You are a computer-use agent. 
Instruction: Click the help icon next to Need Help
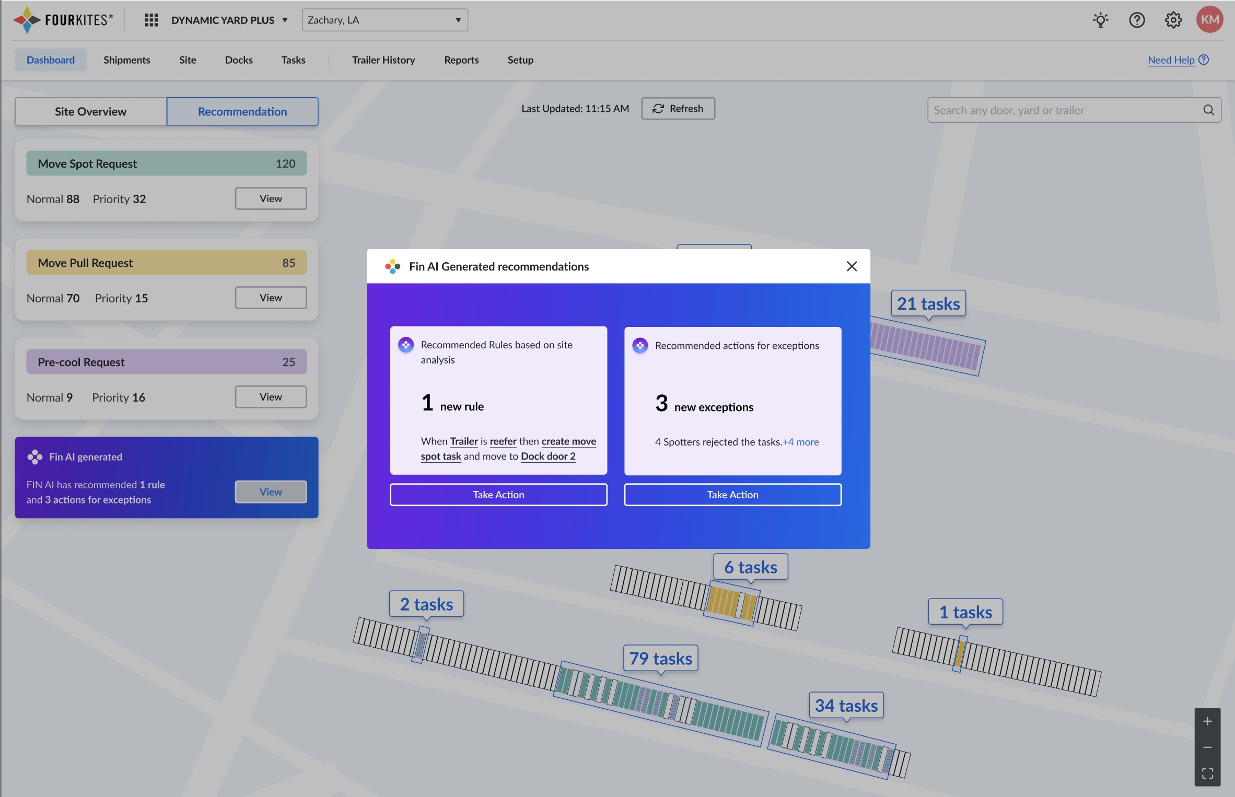[1204, 60]
